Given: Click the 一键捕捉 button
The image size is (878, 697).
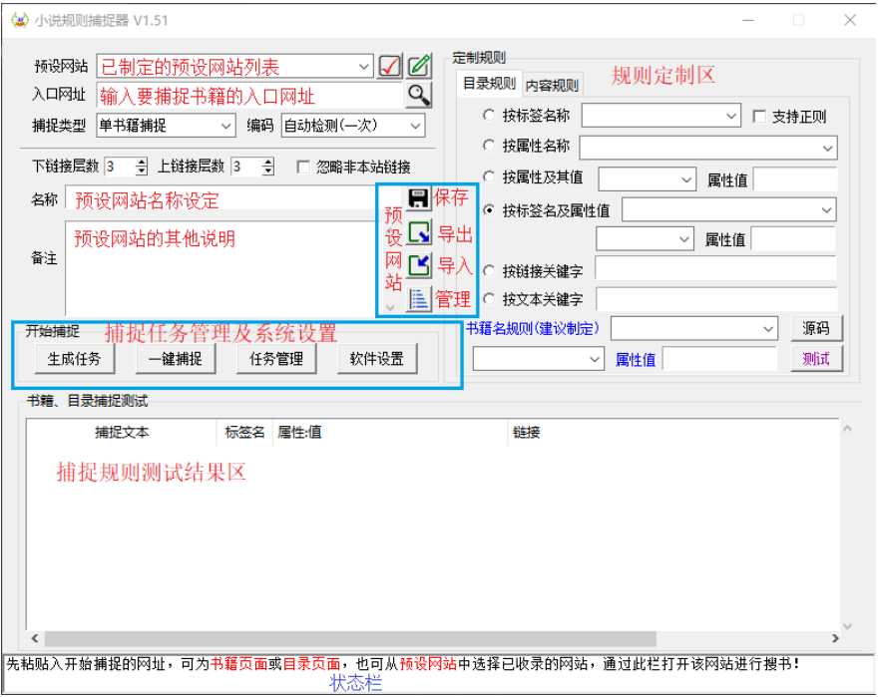Looking at the screenshot, I should tap(176, 359).
